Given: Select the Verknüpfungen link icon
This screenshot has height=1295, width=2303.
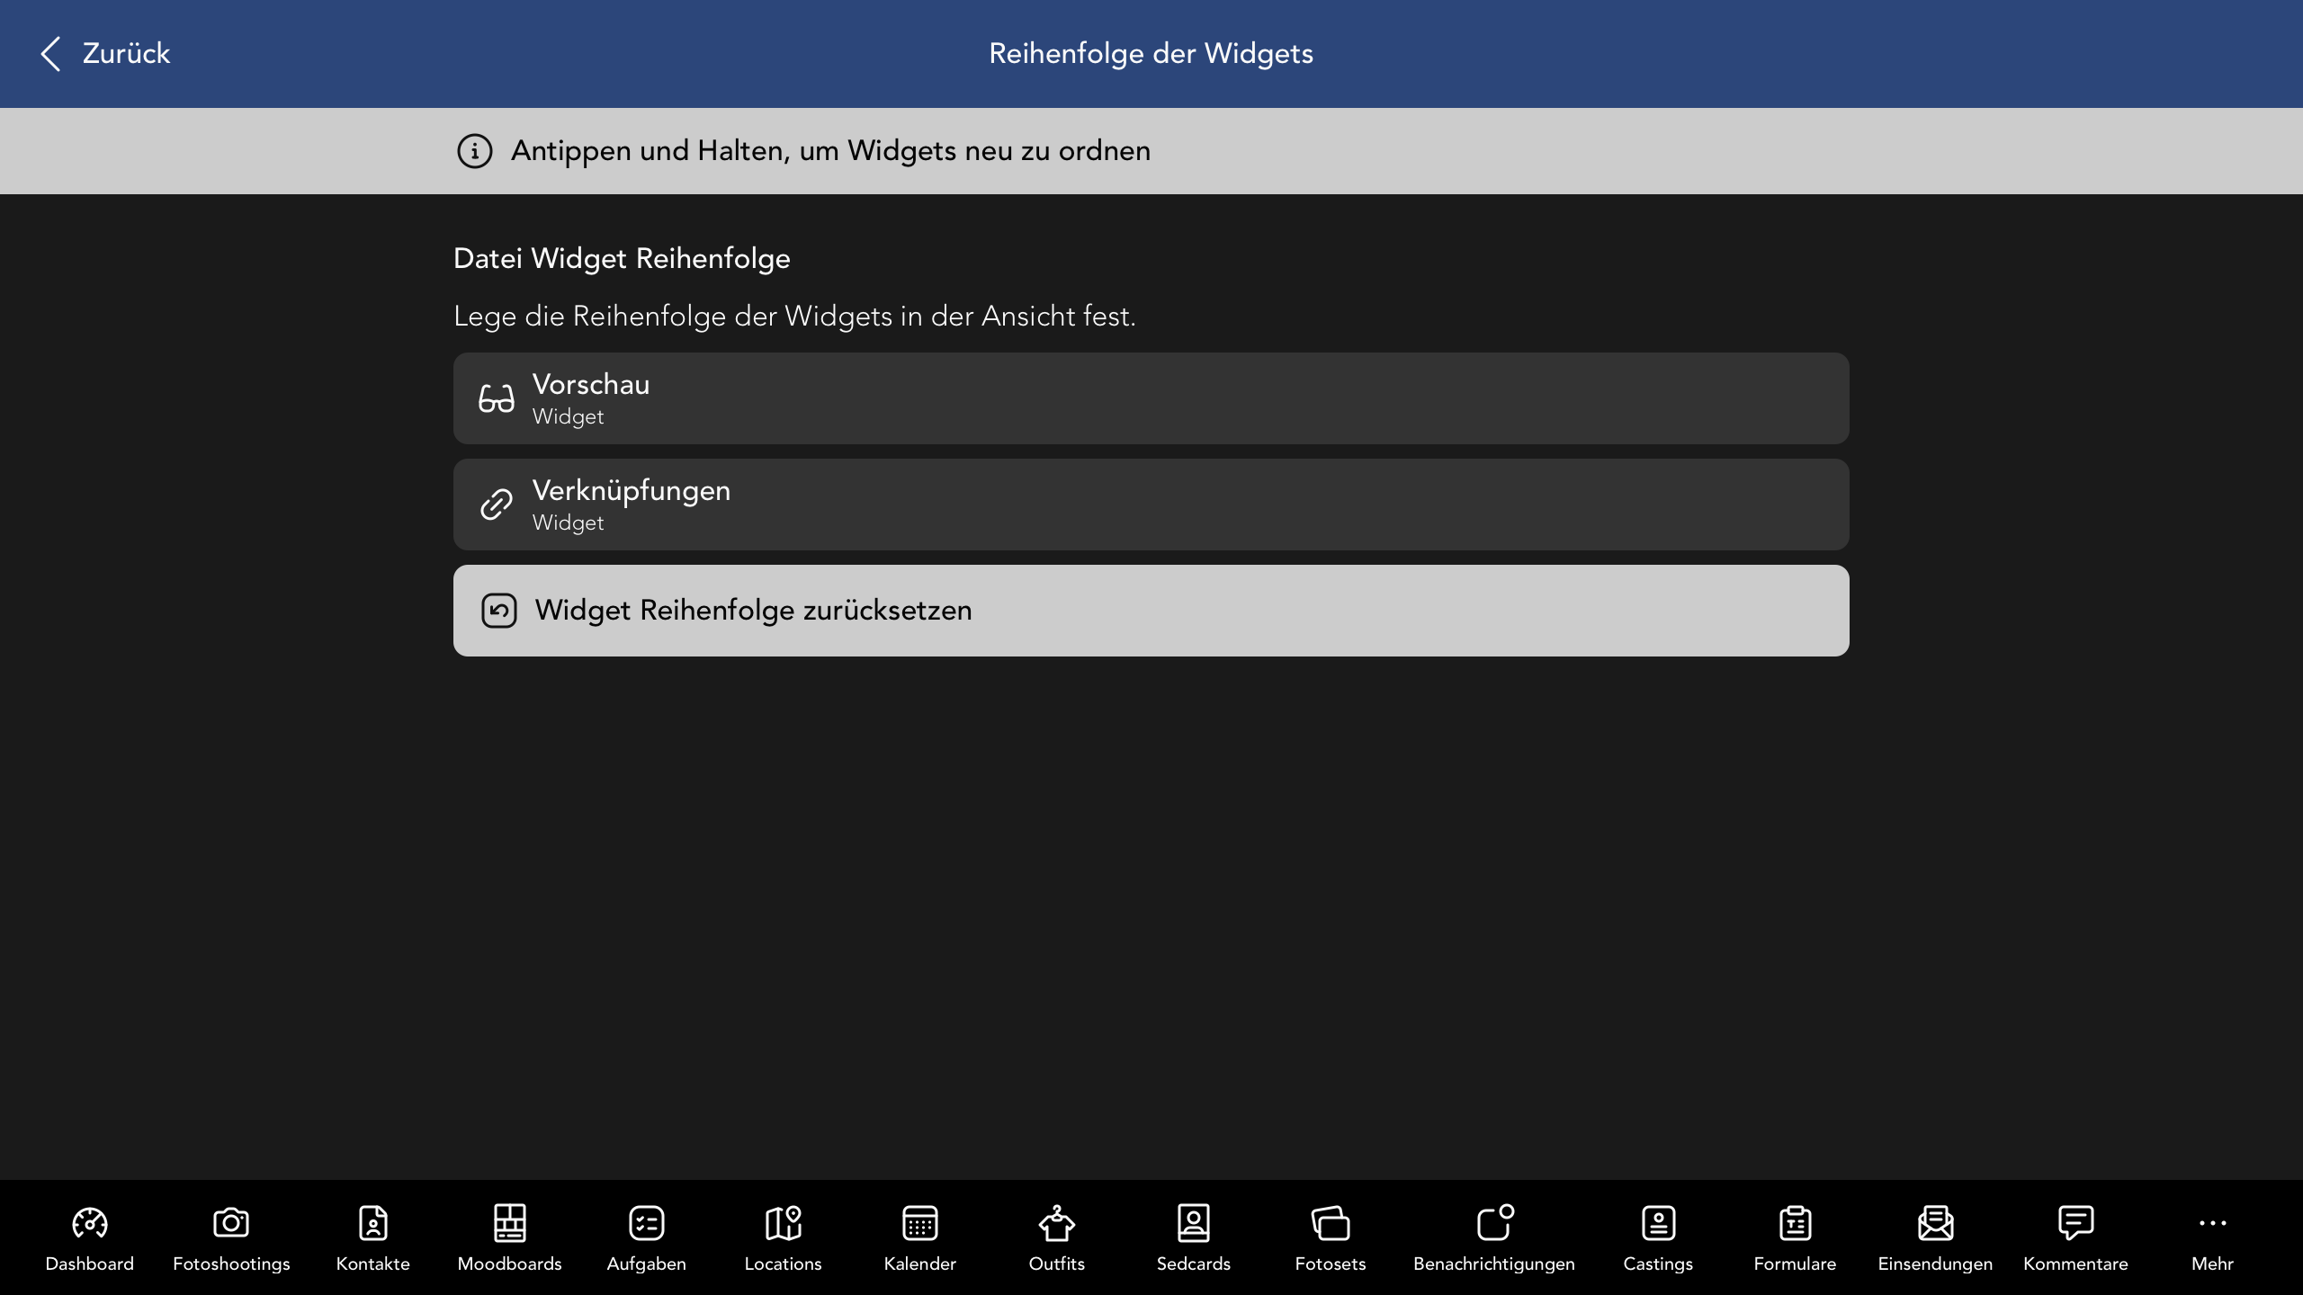Looking at the screenshot, I should pyautogui.click(x=497, y=505).
